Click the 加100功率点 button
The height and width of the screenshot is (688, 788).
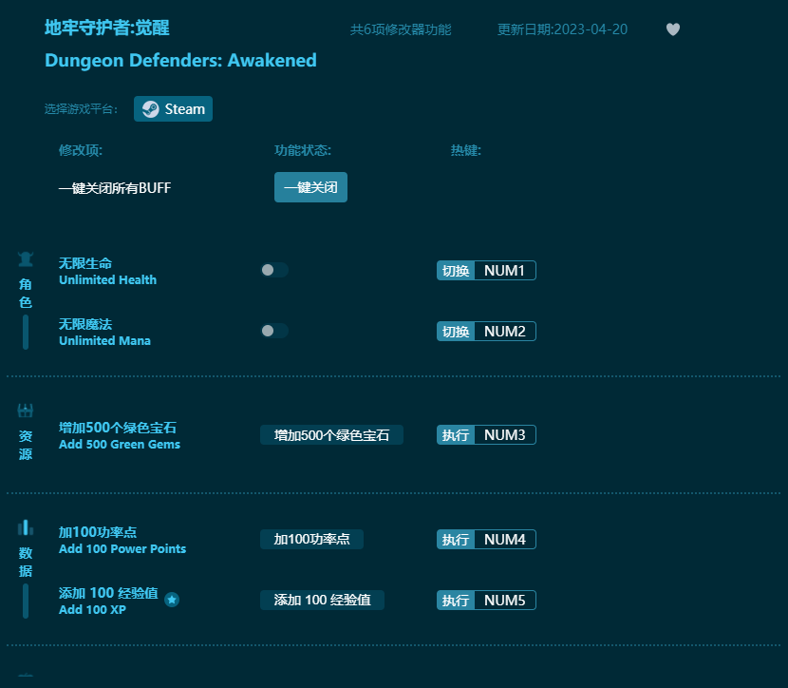point(310,539)
